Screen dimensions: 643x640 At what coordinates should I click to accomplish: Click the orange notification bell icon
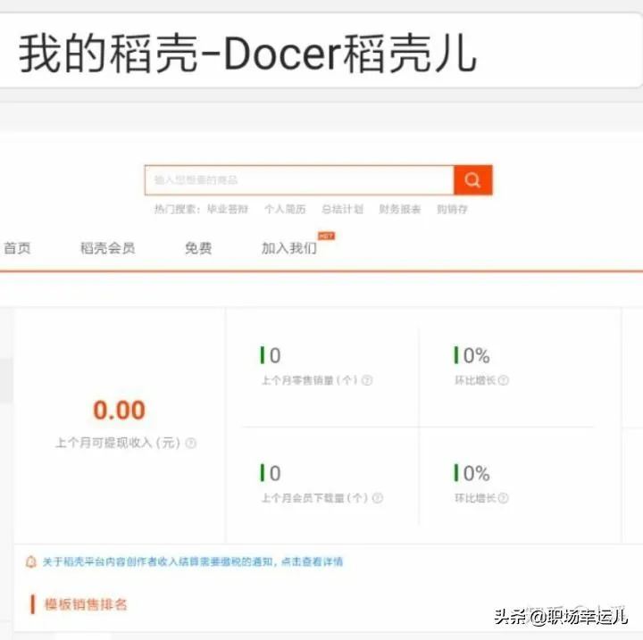[31, 562]
